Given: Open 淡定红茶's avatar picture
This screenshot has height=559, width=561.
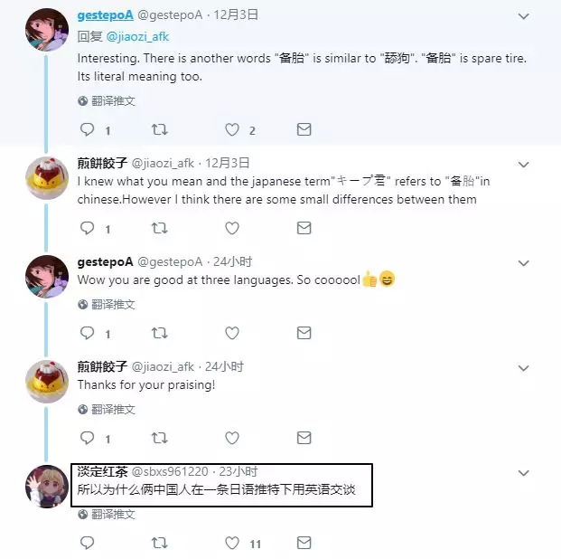Looking at the screenshot, I should [47, 487].
